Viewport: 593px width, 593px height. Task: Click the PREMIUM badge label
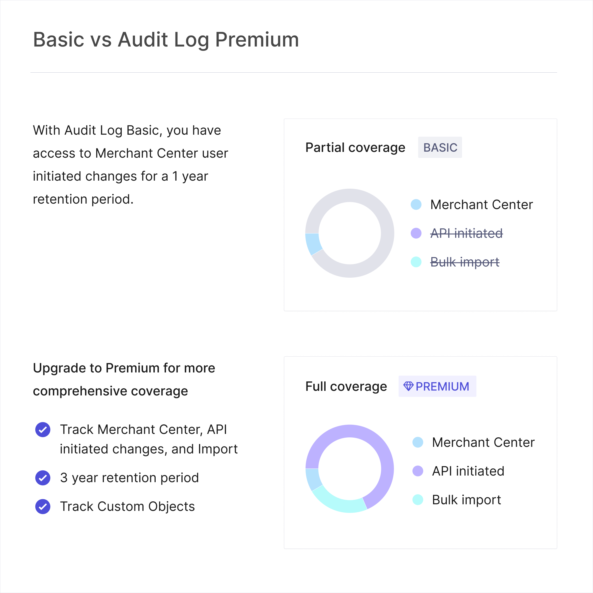pyautogui.click(x=442, y=387)
